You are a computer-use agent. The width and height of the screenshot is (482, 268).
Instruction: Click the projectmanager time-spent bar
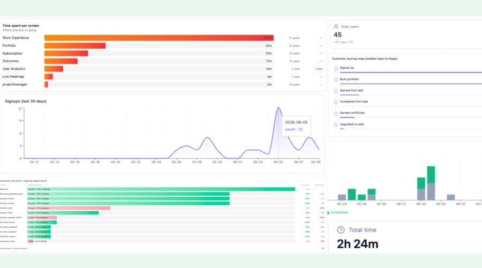[46, 84]
